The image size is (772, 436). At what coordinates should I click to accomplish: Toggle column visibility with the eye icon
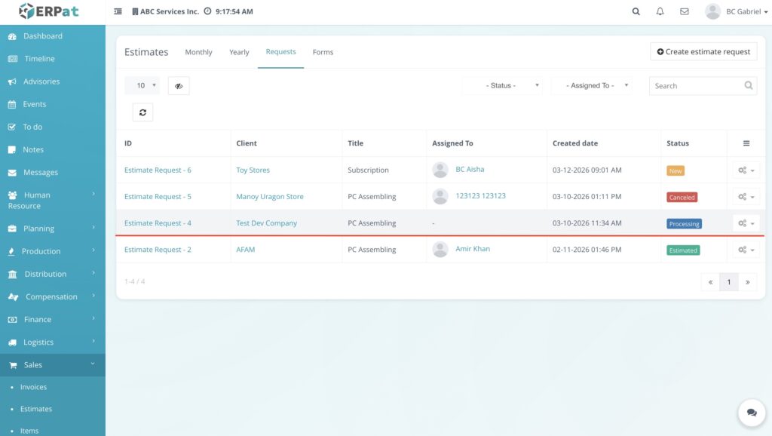179,86
